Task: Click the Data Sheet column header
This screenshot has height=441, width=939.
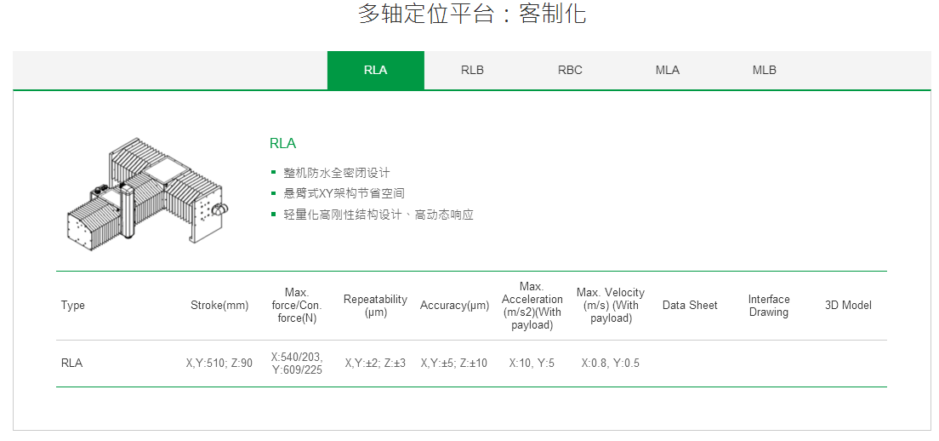Action: tap(690, 306)
